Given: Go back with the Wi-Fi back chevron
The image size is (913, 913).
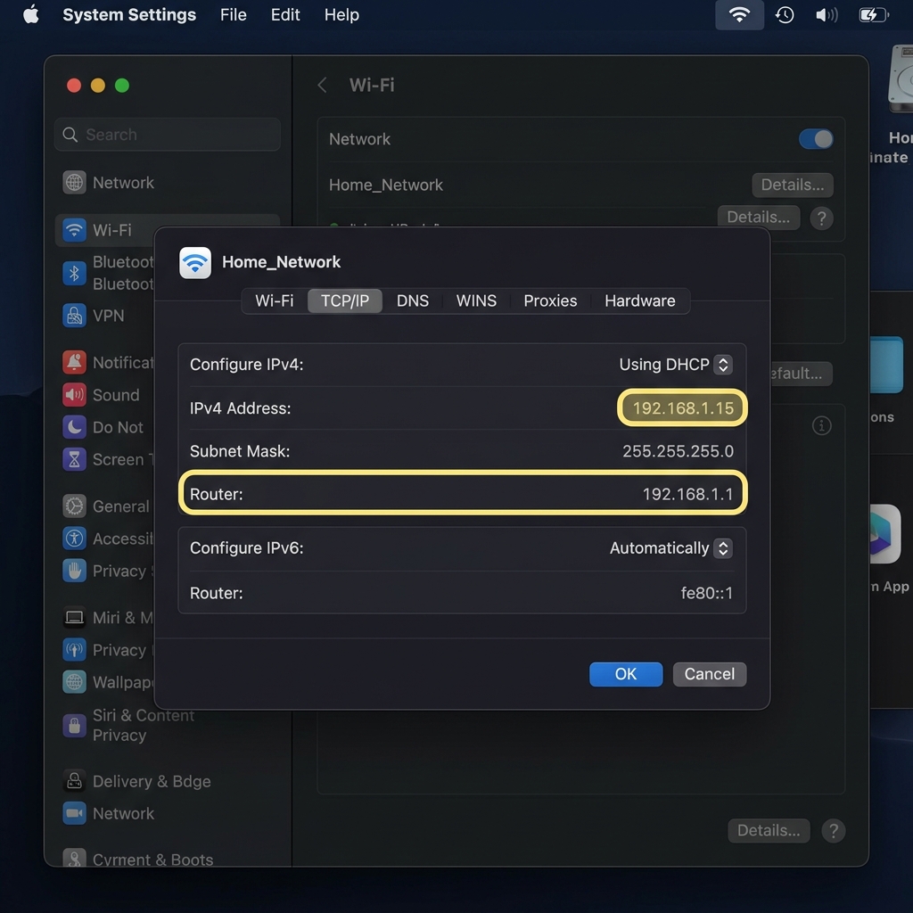Looking at the screenshot, I should (322, 85).
